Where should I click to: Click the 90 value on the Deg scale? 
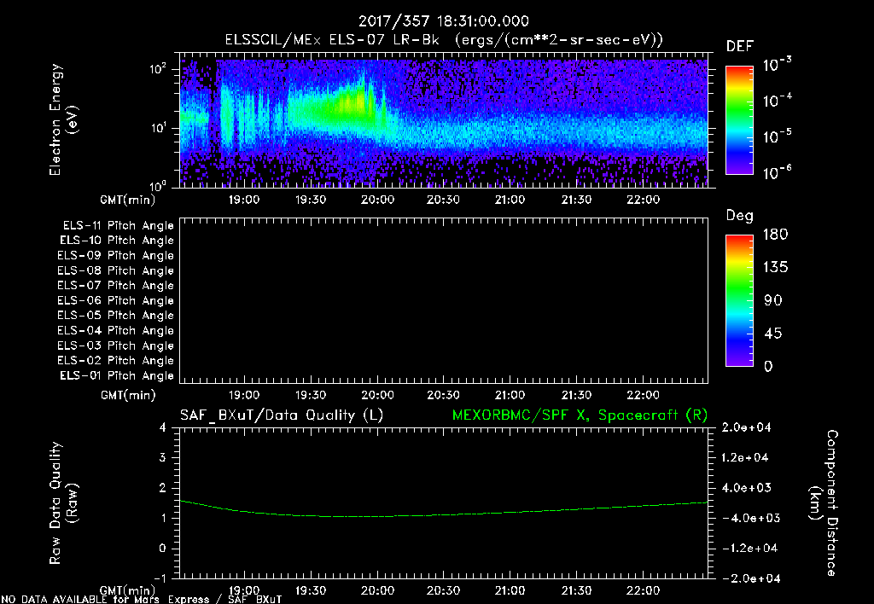pyautogui.click(x=773, y=301)
